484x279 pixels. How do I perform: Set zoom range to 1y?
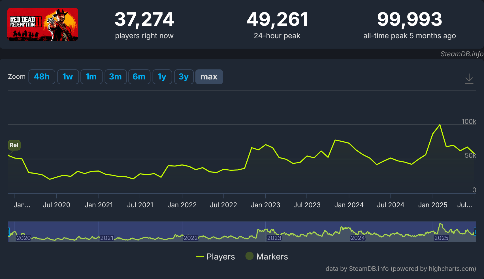click(162, 77)
